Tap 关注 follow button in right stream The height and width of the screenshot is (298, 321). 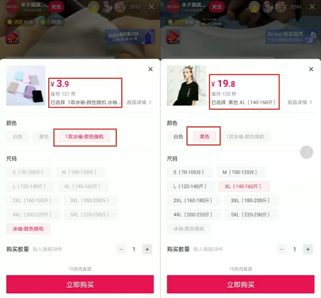217,7
